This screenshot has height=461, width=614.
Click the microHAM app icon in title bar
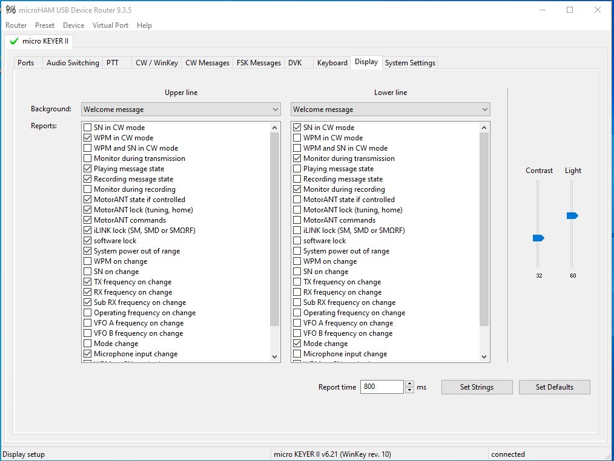point(10,10)
